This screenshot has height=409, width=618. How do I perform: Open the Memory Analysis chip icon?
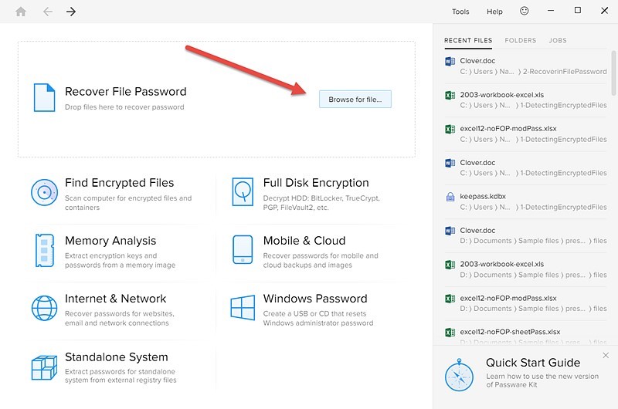tap(45, 250)
